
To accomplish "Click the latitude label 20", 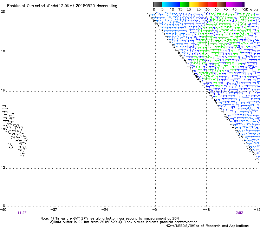I will click(x=3, y=12).
